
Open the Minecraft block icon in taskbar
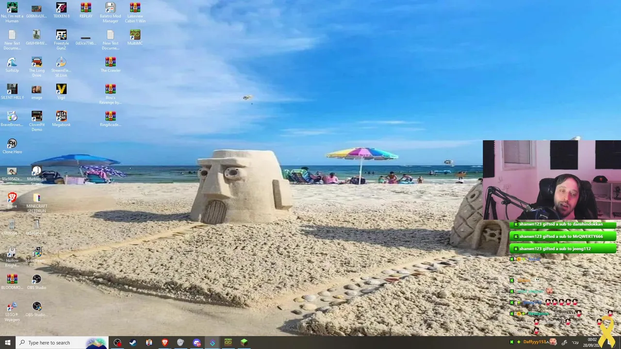pyautogui.click(x=244, y=342)
